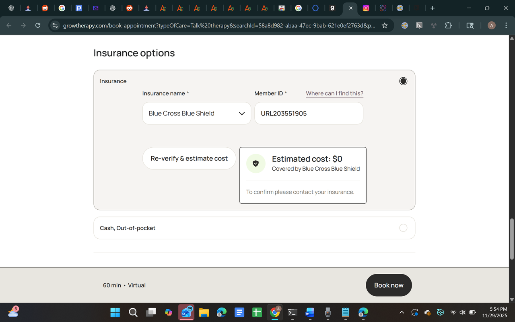Switch to the tab with 'g' favicon

pyautogui.click(x=332, y=8)
